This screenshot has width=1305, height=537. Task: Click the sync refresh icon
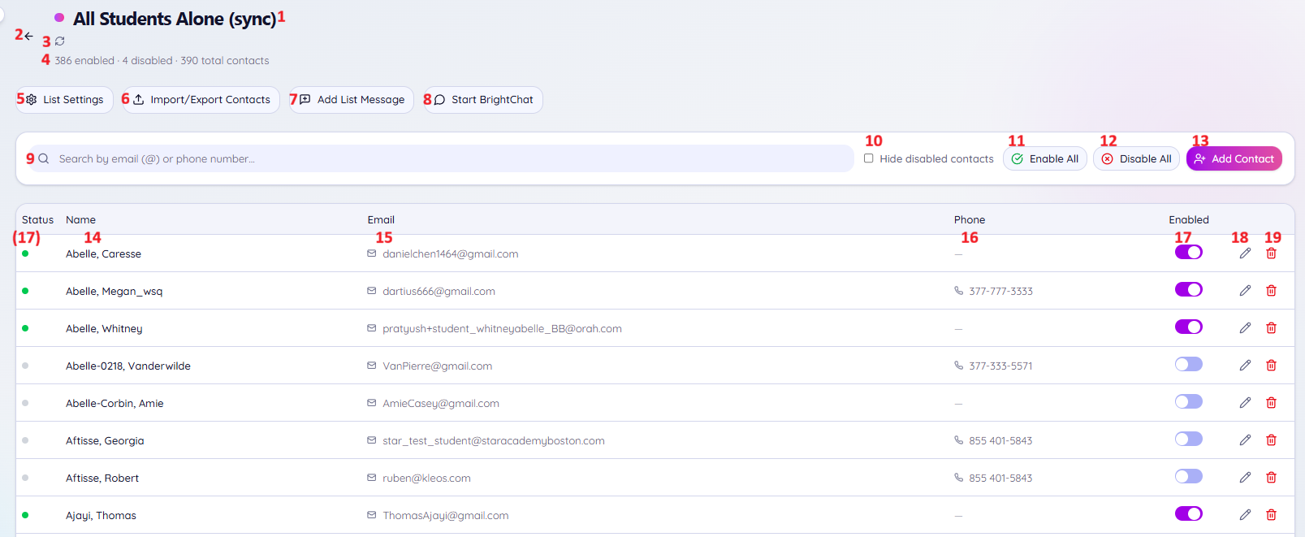(59, 41)
